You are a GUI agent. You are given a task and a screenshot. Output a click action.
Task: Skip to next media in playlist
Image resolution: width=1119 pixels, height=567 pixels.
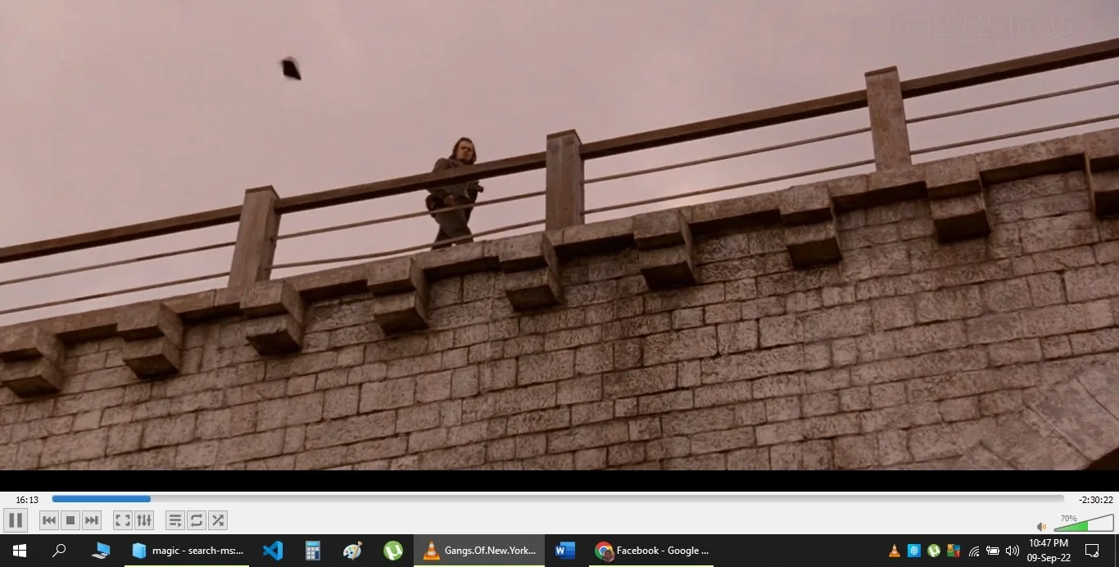pyautogui.click(x=92, y=520)
